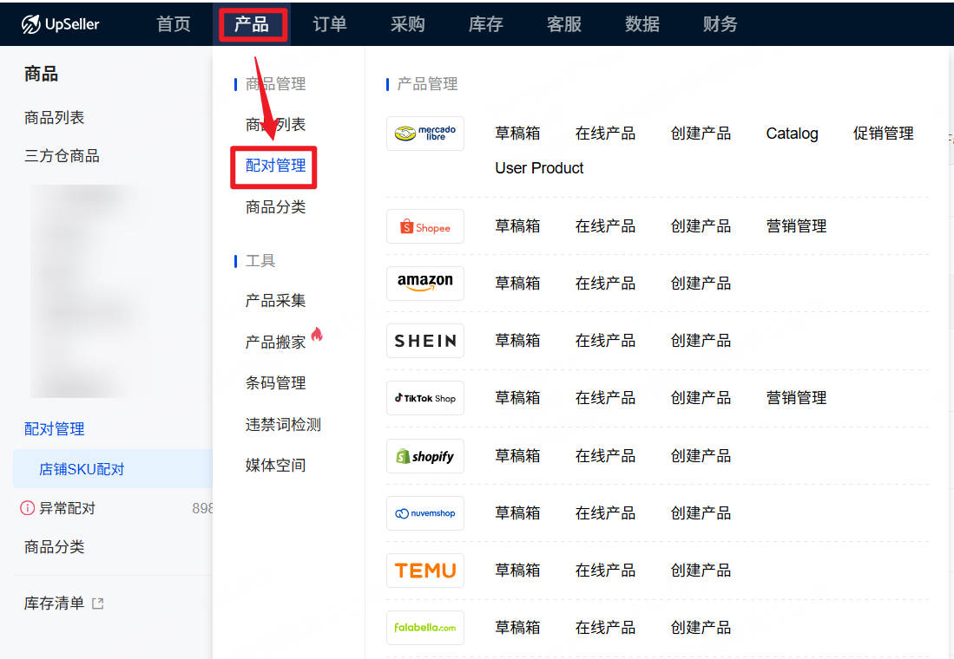Open Mercado Libre 在线产品
The width and height of the screenshot is (954, 659).
605,134
